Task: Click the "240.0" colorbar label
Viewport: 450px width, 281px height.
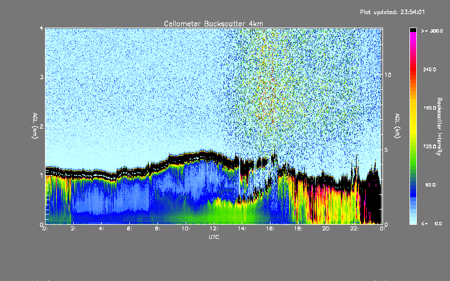Action: pyautogui.click(x=430, y=69)
